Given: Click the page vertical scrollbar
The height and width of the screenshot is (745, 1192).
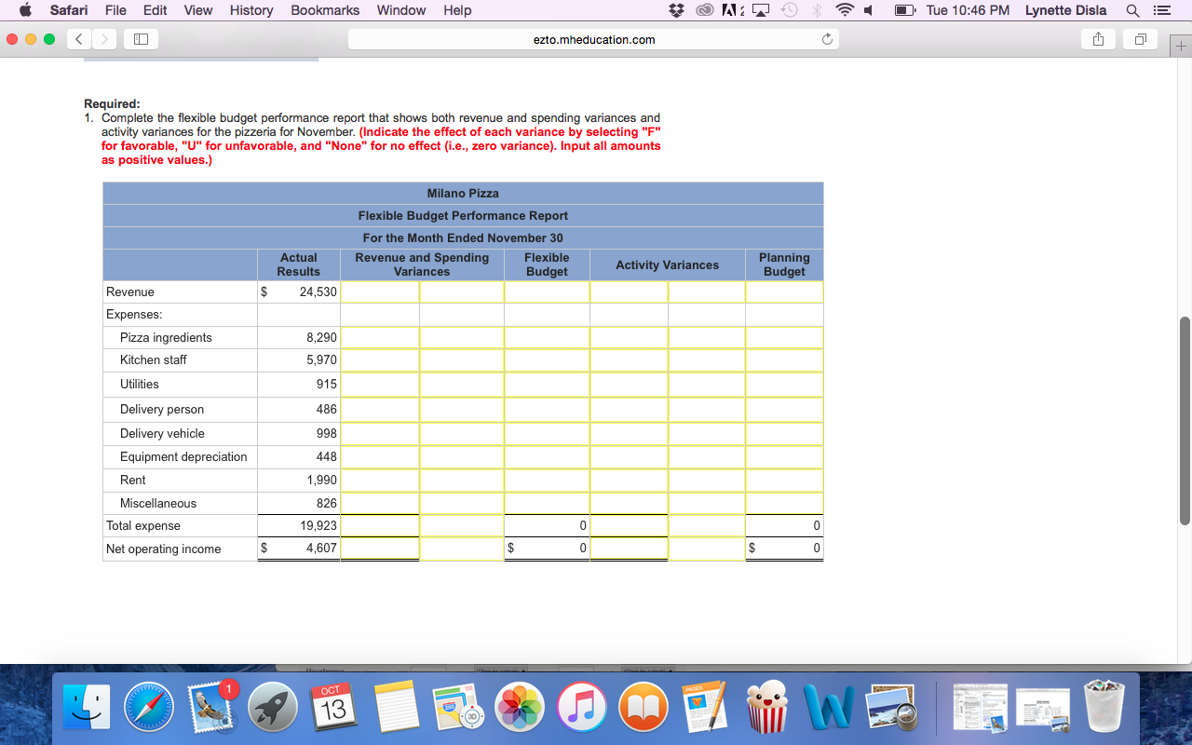Looking at the screenshot, I should 1185,420.
